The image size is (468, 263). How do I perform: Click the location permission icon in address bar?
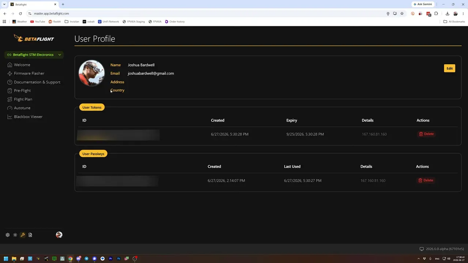[x=388, y=14]
